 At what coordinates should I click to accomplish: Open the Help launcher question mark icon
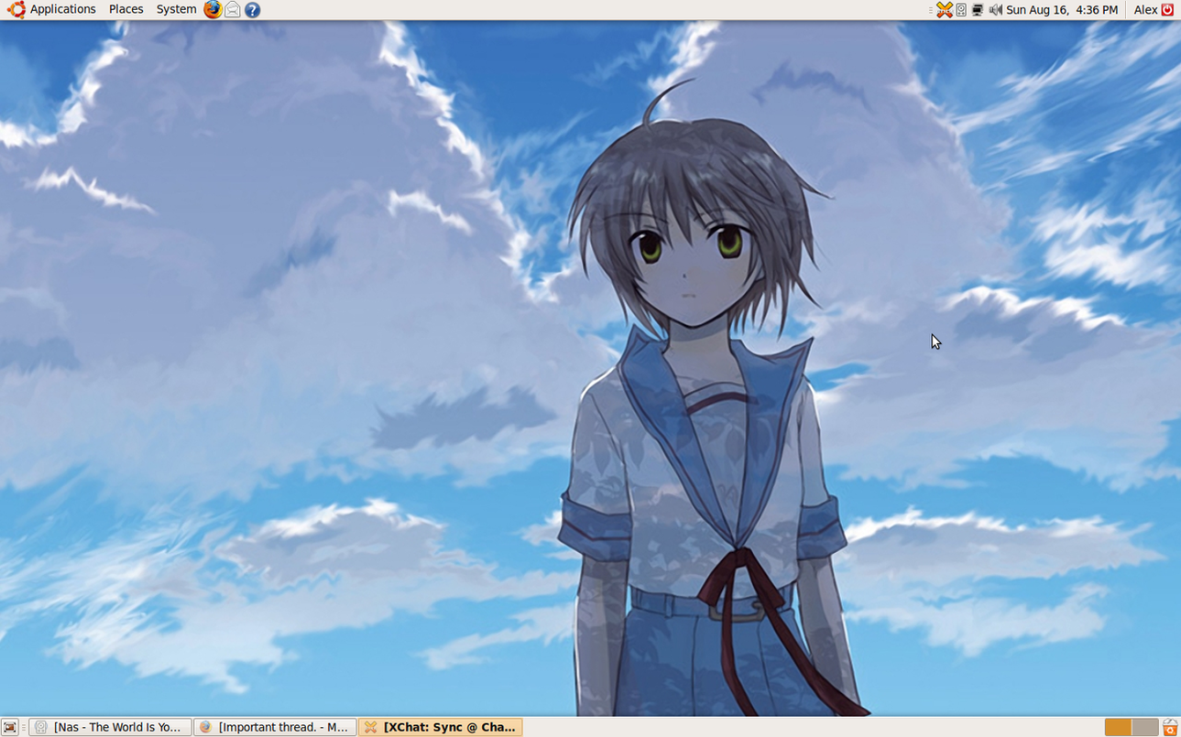pos(252,10)
